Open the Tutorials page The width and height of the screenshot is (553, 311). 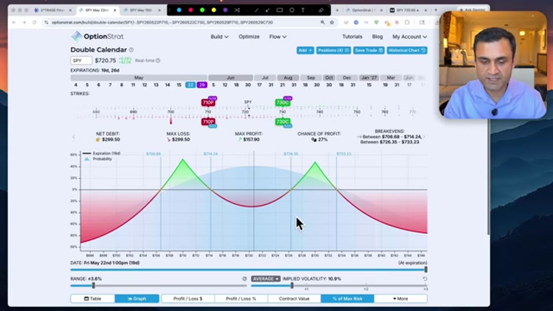click(352, 37)
